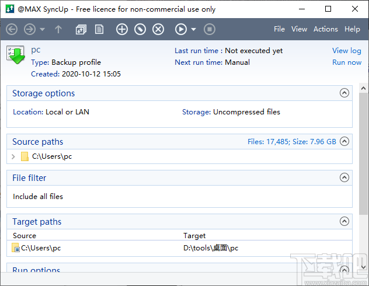Click the View log link
The height and width of the screenshot is (286, 369).
click(x=347, y=51)
